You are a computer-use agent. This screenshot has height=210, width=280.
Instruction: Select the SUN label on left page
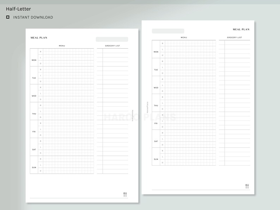point(34,167)
